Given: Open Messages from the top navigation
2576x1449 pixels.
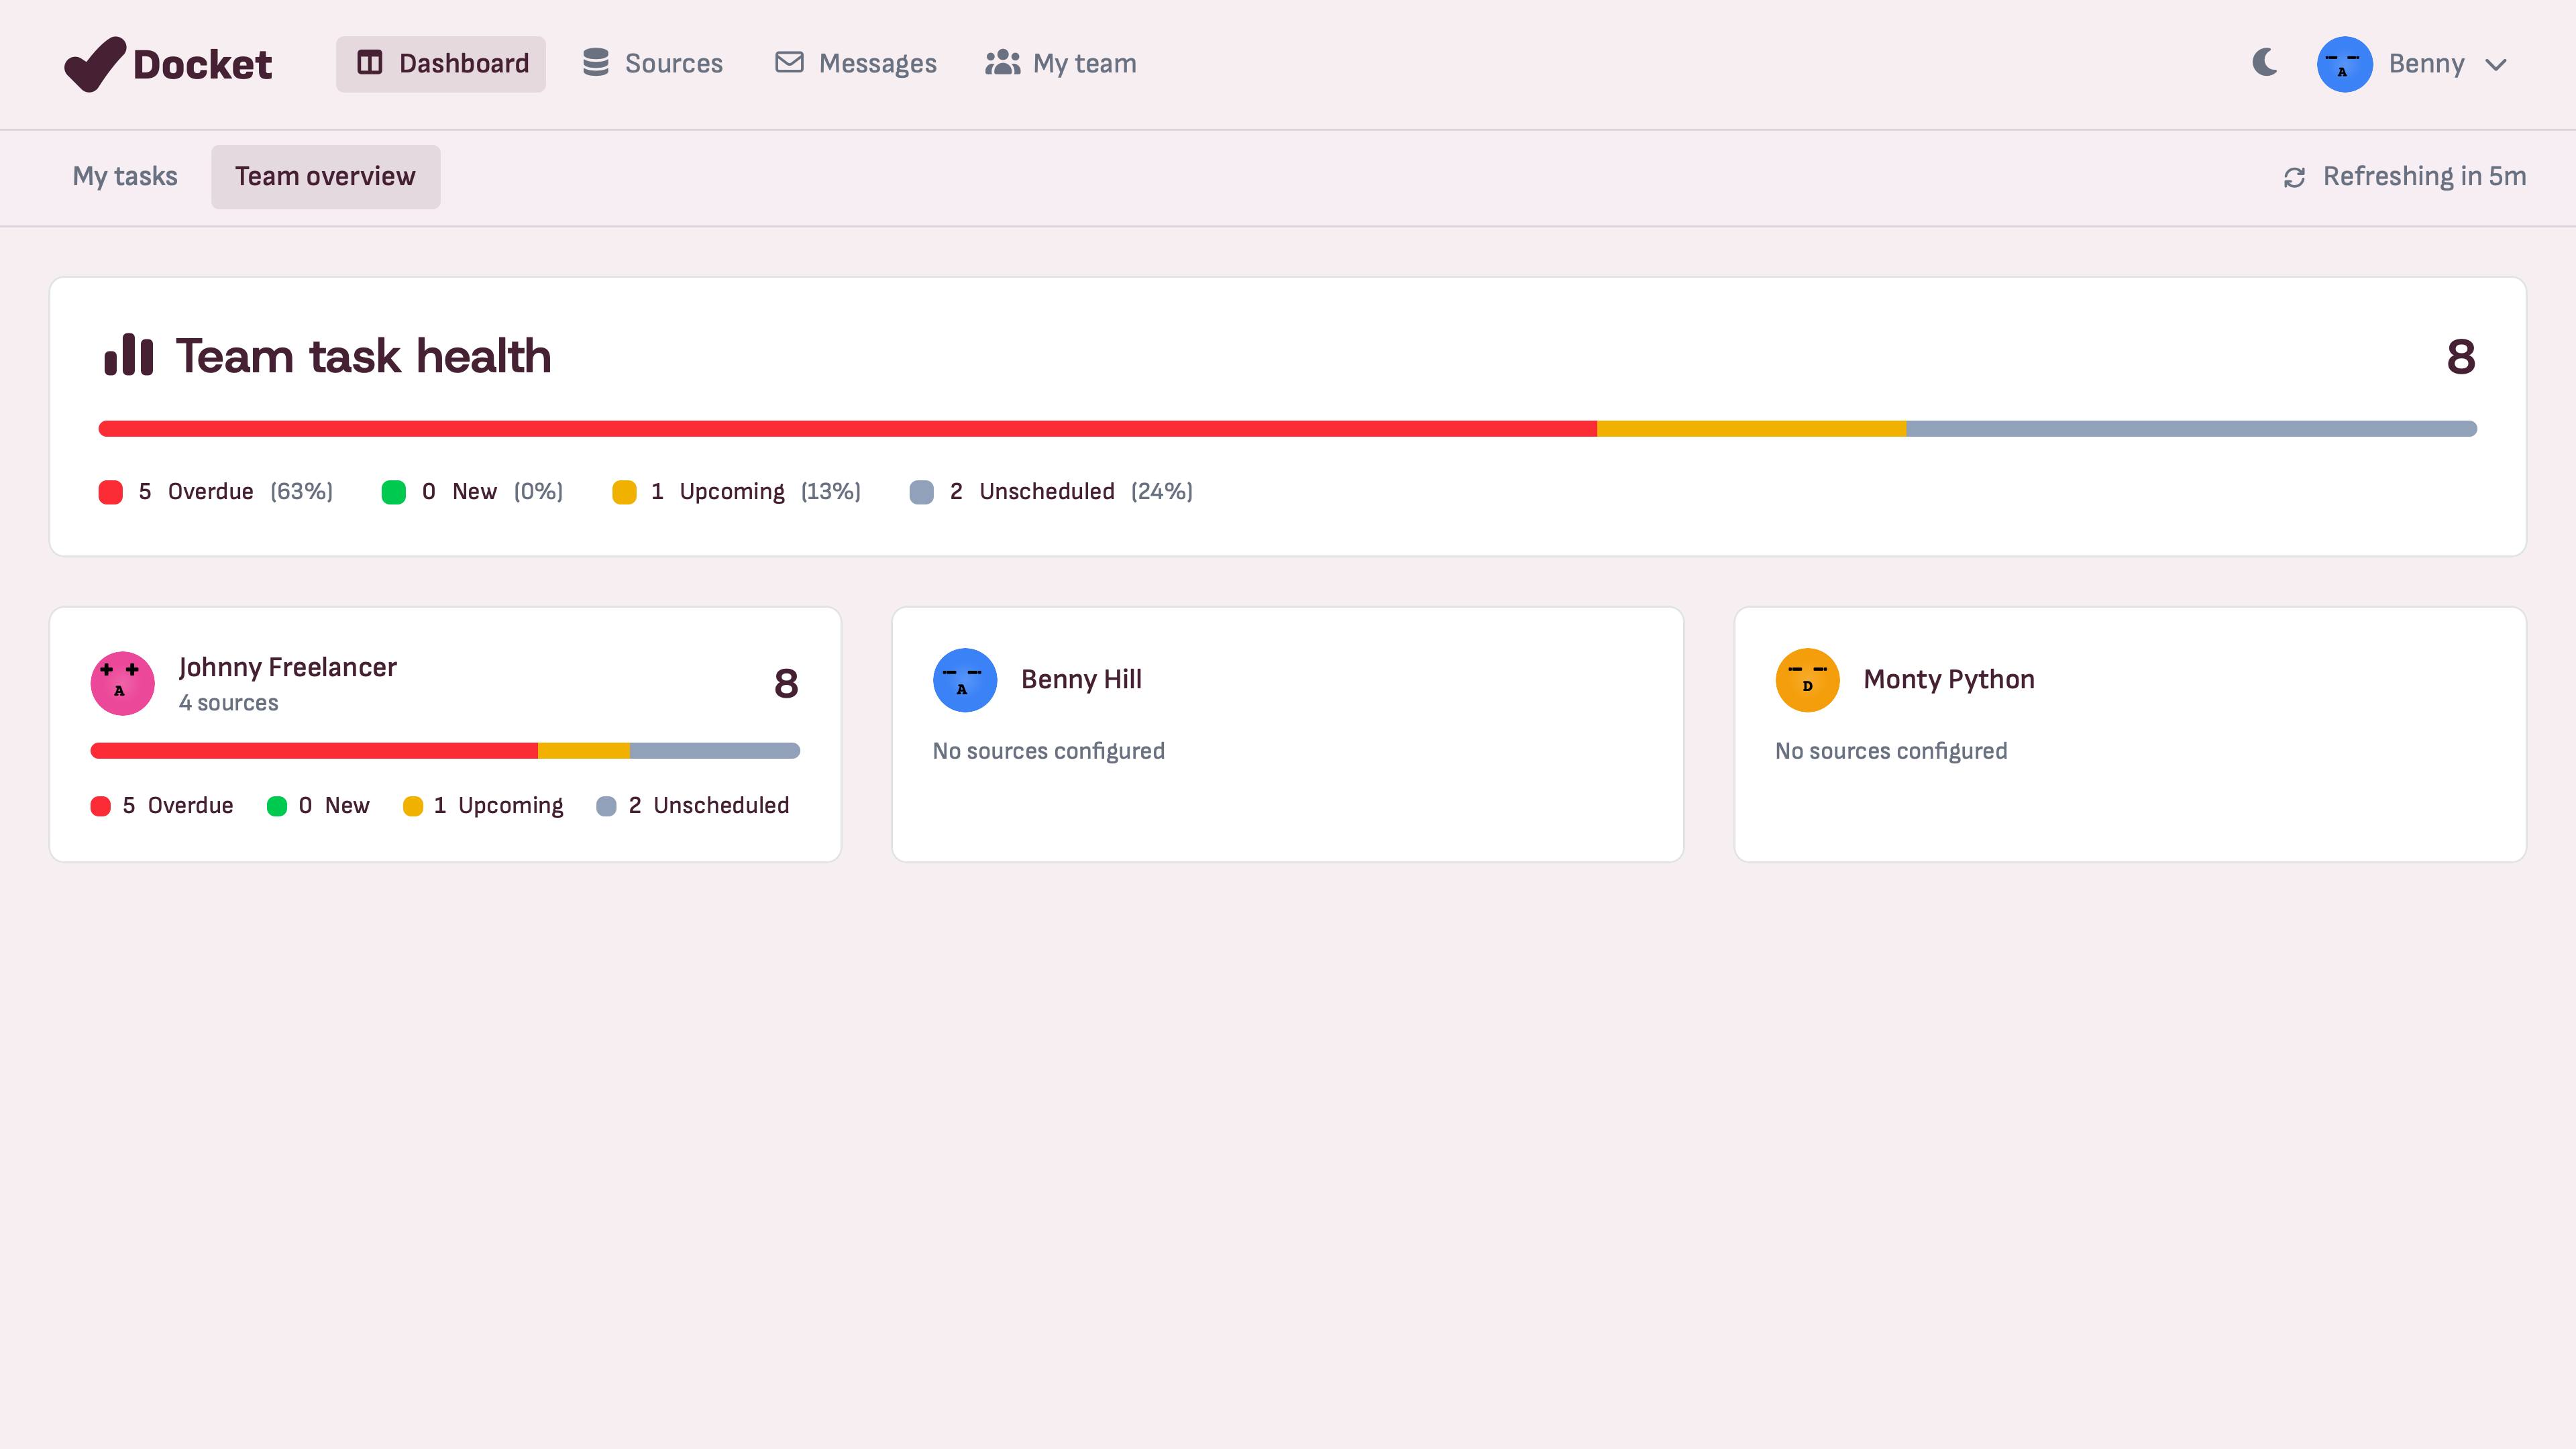Looking at the screenshot, I should coord(856,64).
